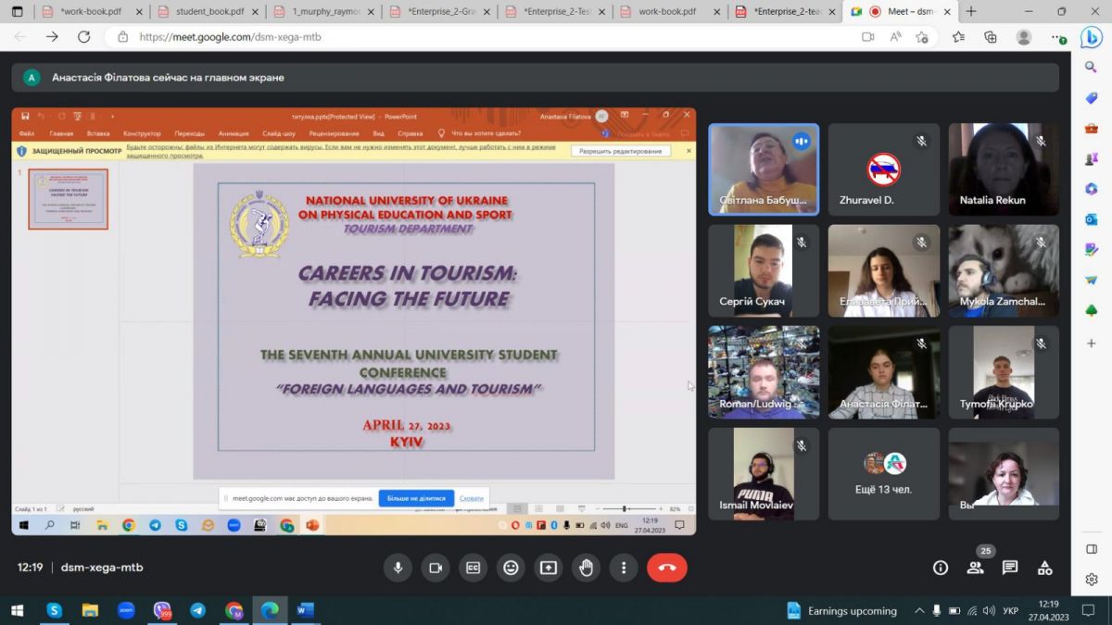Screen dimensions: 1112x625
Task: Open chat with everyone panel
Action: 1010,568
